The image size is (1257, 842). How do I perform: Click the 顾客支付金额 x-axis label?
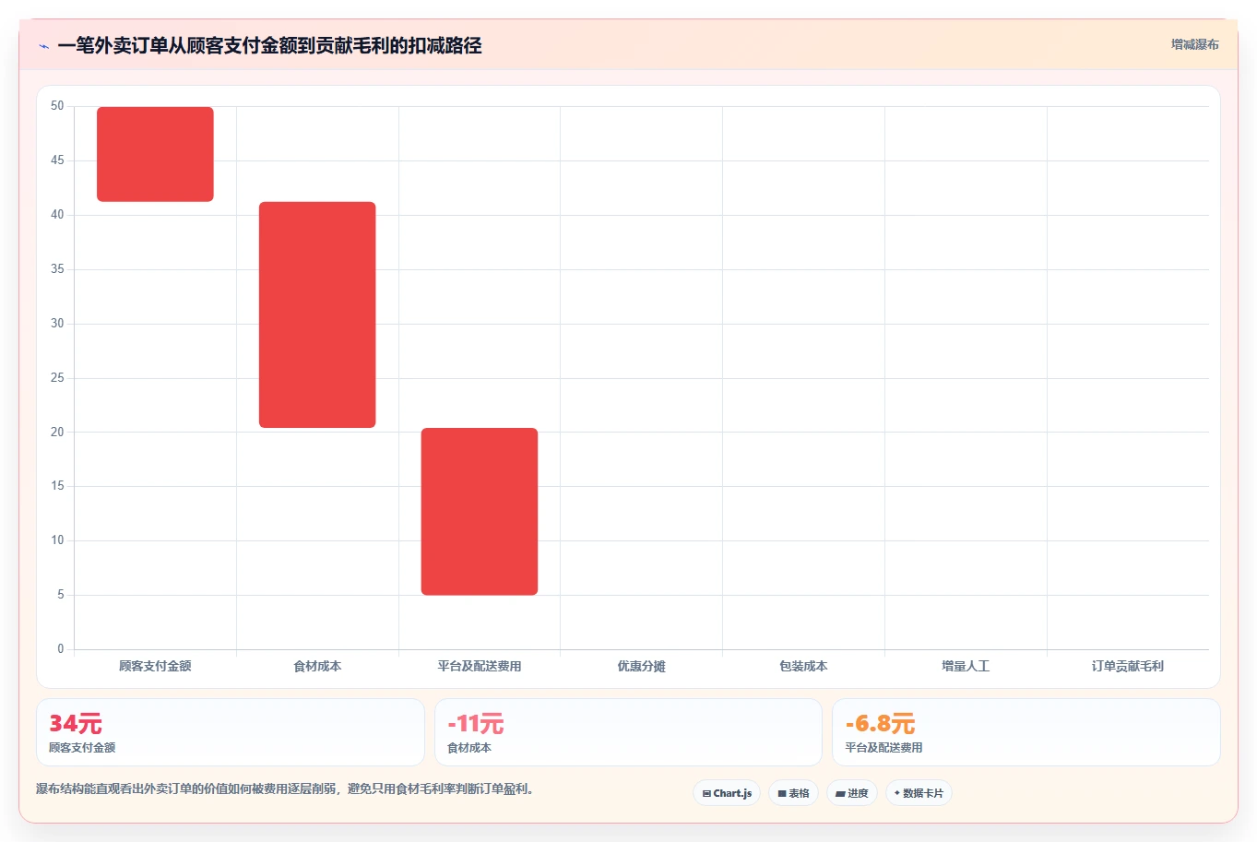pos(155,666)
